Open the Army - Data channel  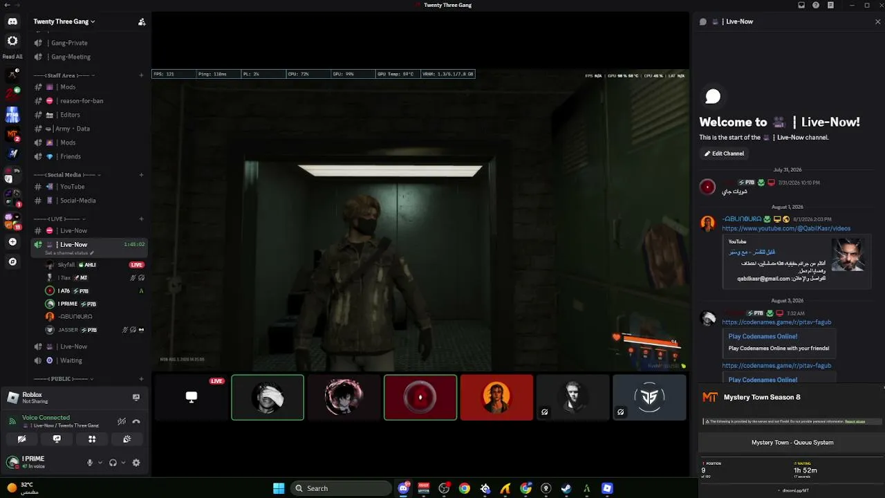(x=90, y=129)
